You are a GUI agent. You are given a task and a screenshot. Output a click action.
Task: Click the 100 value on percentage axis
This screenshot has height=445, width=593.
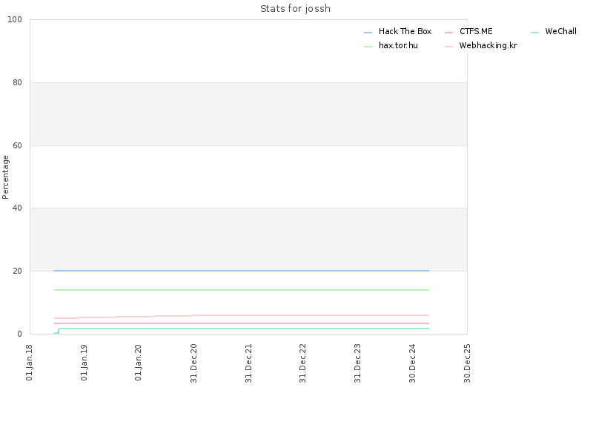[15, 20]
